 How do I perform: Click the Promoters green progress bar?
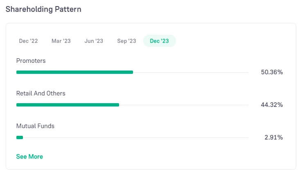tap(75, 72)
